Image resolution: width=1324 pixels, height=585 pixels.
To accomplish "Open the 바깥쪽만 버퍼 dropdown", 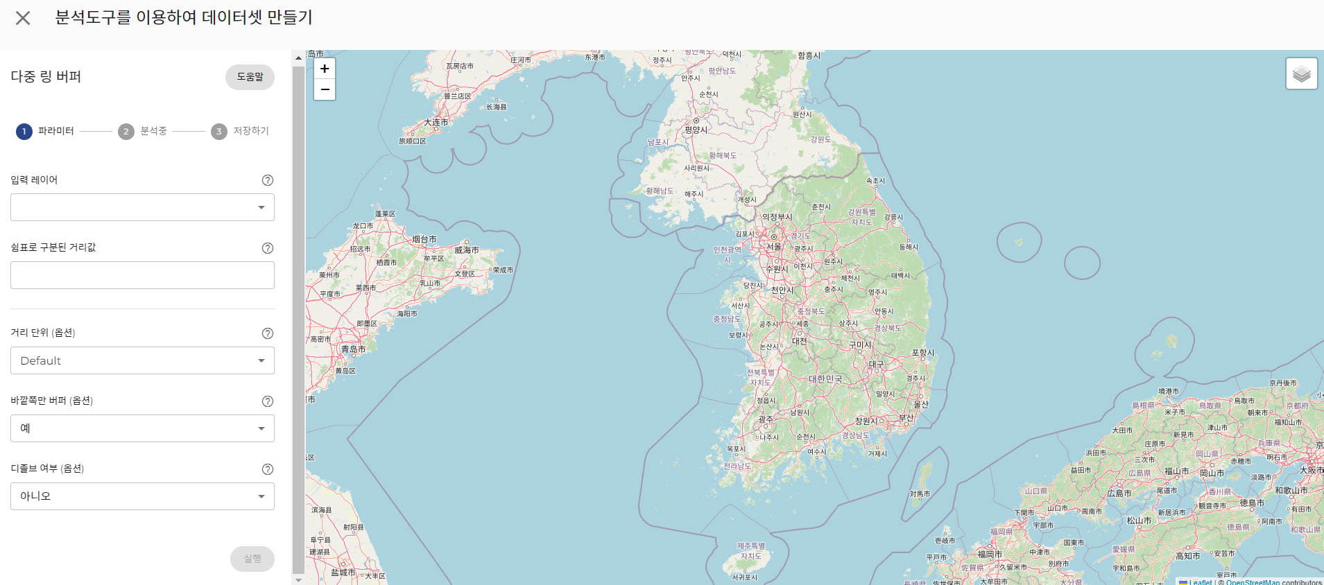I will [x=142, y=428].
